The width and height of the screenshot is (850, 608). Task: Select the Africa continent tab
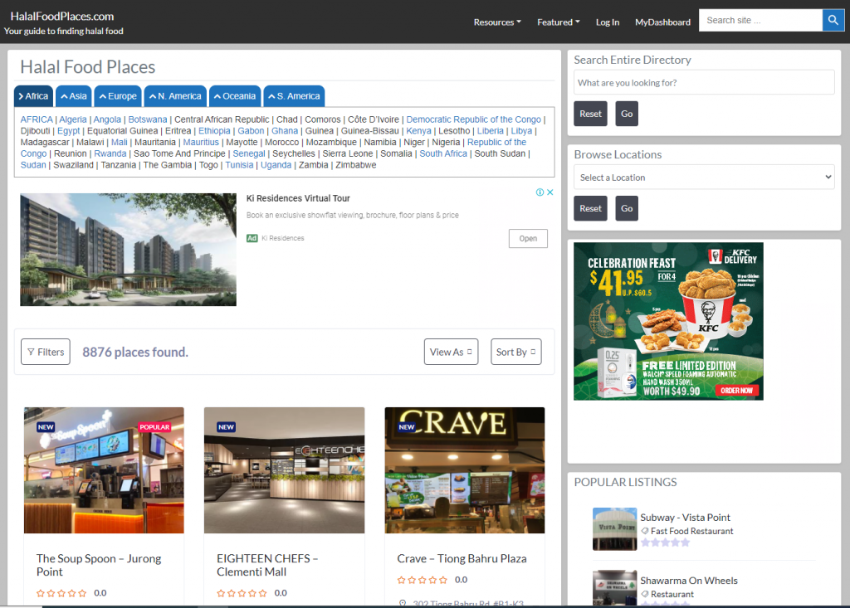pyautogui.click(x=33, y=96)
